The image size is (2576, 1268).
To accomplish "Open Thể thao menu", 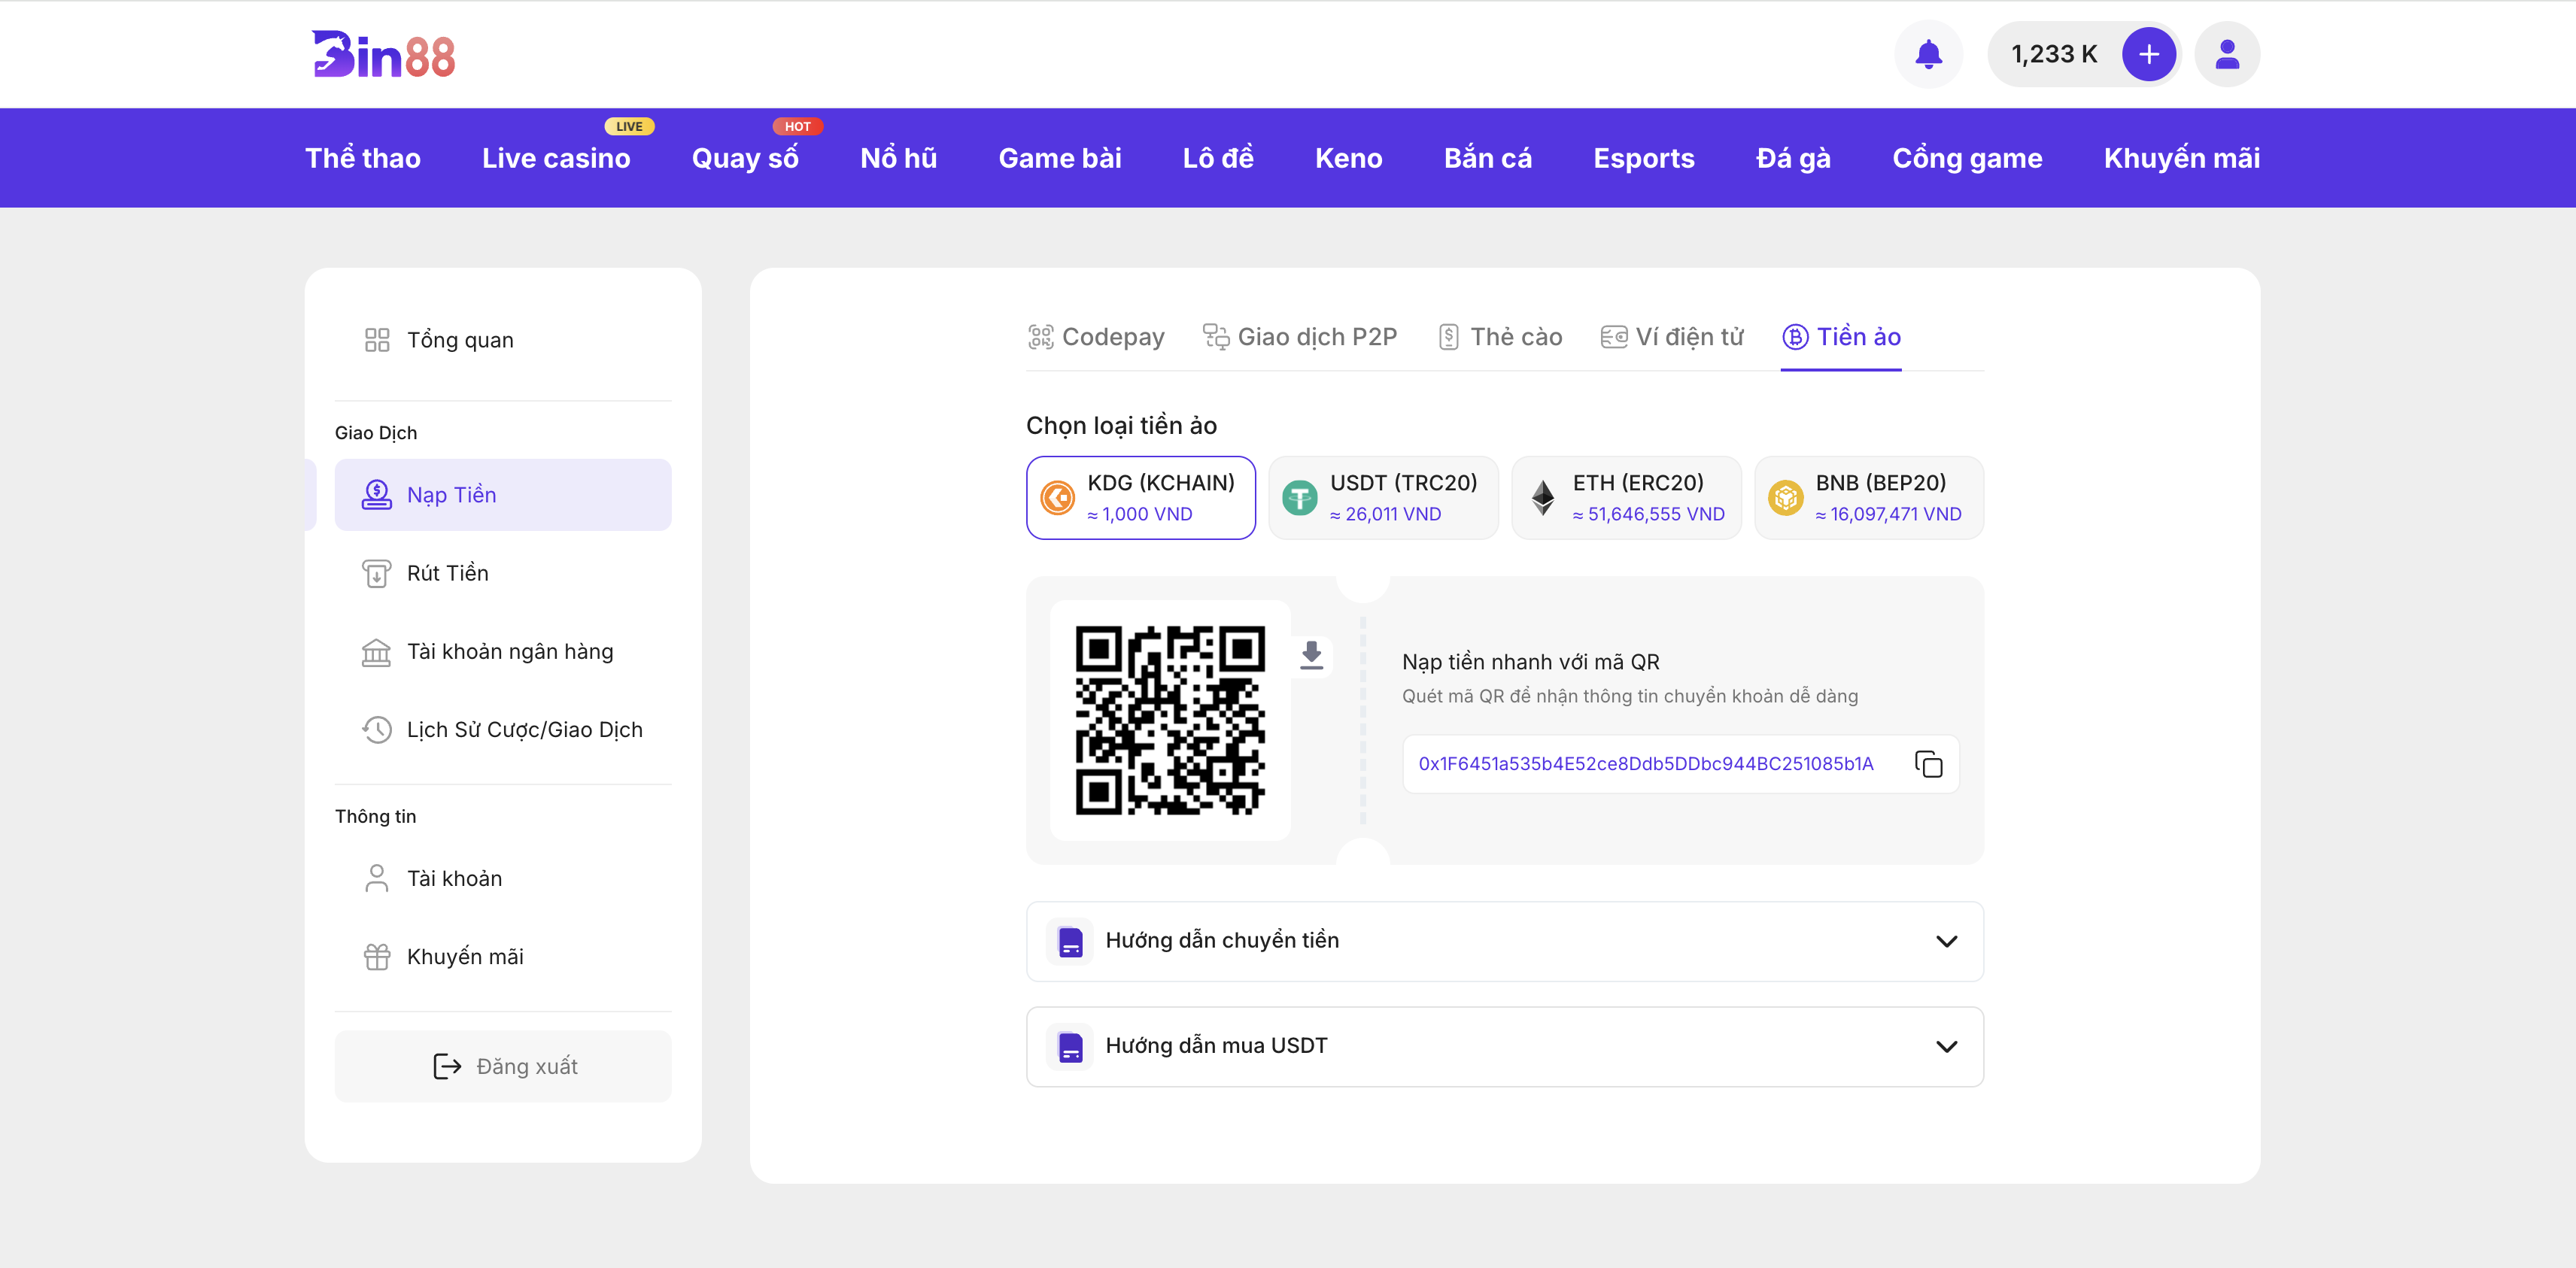I will tap(362, 158).
